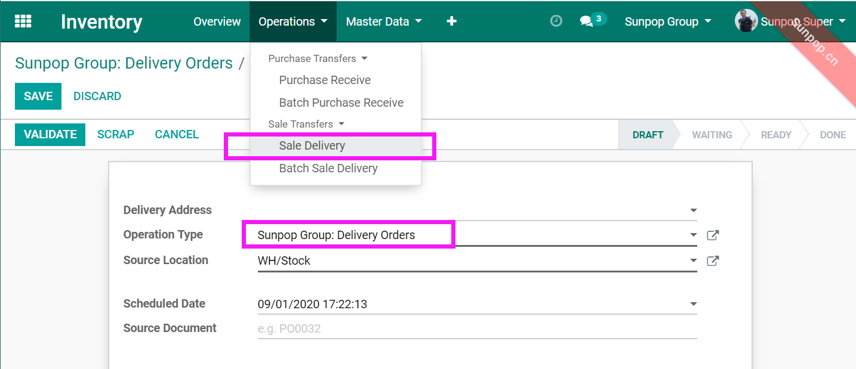Viewport: 856px width, 369px height.
Task: Expand the Operation Type dropdown arrow
Action: pyautogui.click(x=693, y=235)
